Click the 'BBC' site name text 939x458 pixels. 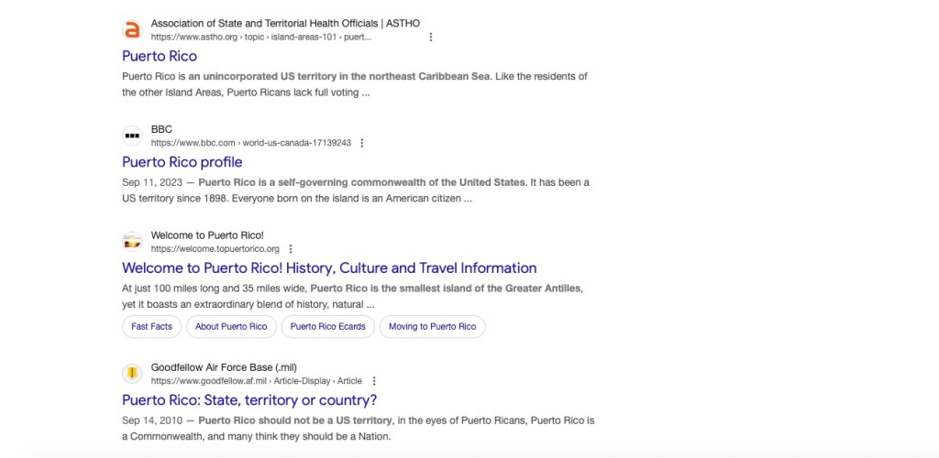tap(161, 129)
